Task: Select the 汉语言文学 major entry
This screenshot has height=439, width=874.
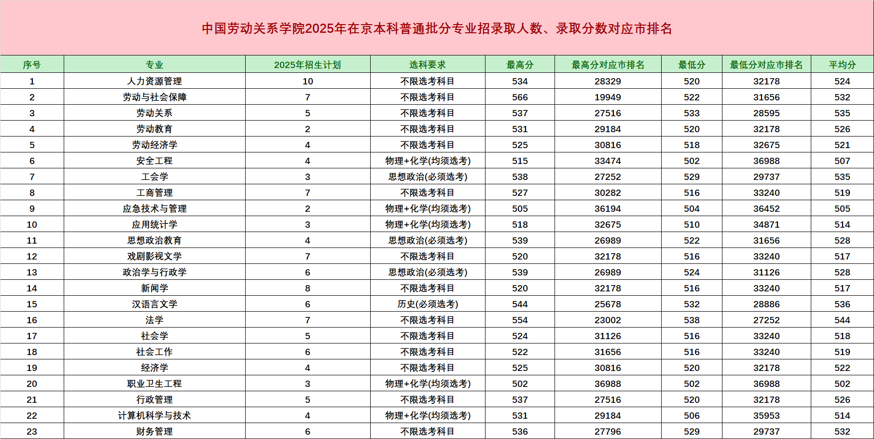Action: [155, 304]
